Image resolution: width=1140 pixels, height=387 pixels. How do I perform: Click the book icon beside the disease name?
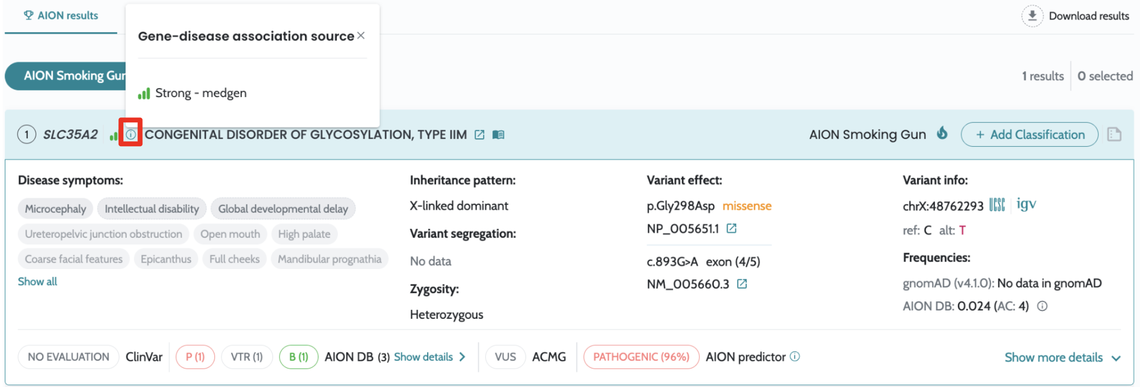click(498, 135)
